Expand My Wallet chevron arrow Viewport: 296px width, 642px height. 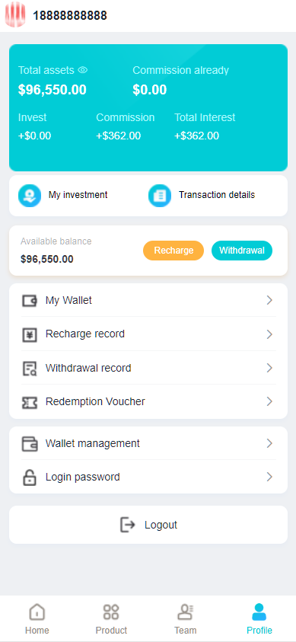click(269, 301)
